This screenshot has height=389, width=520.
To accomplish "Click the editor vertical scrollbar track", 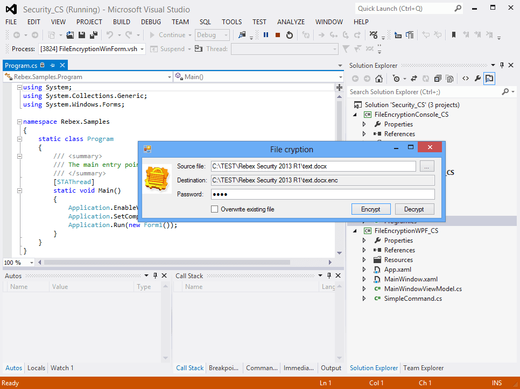I will (x=339, y=175).
